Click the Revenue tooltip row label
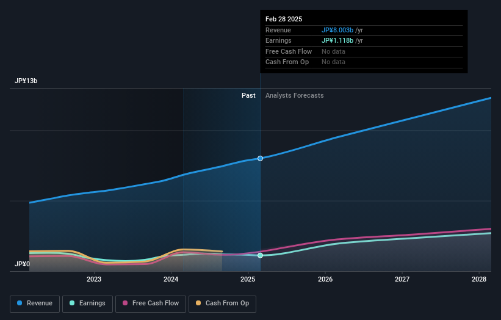 278,30
